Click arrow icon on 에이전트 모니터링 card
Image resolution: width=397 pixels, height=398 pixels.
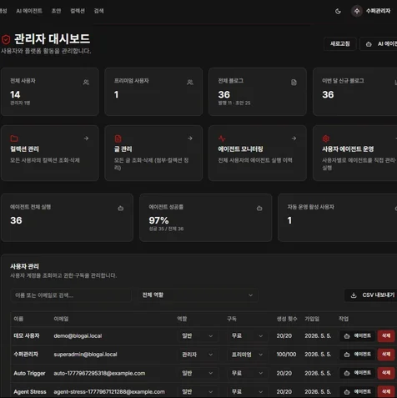pos(294,139)
